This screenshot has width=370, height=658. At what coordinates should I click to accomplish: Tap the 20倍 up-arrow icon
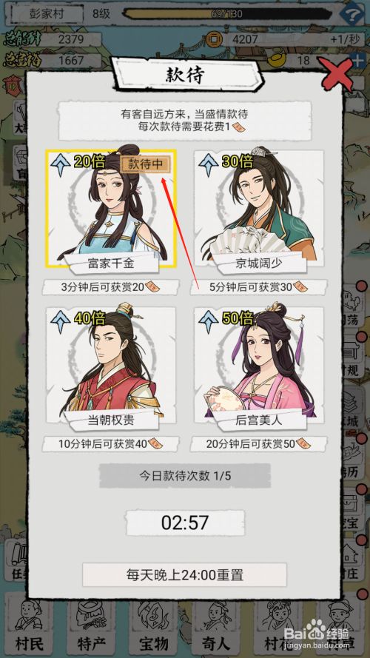point(61,165)
